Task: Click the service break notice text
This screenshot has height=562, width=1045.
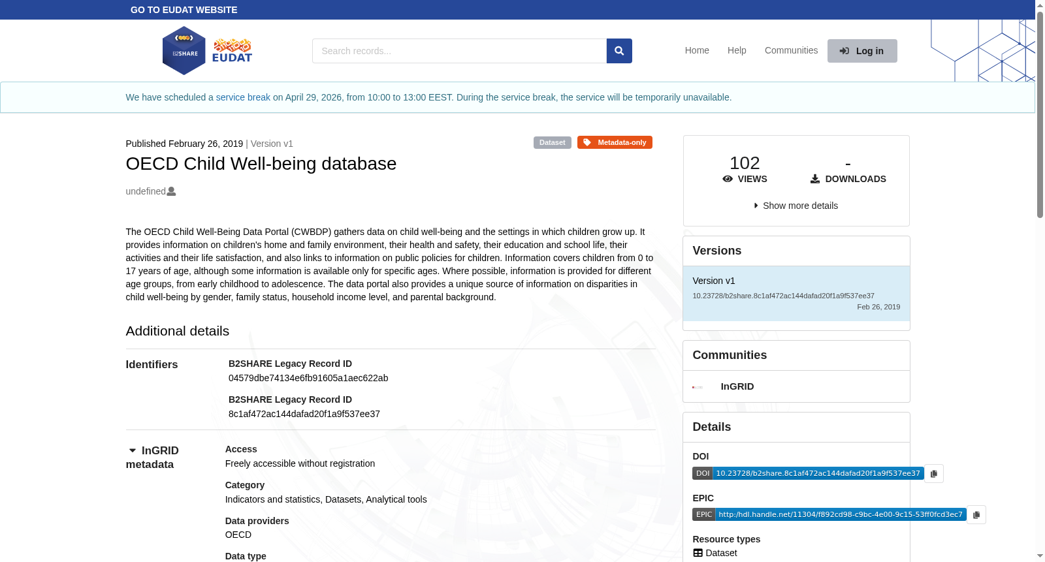Action: [x=428, y=97]
